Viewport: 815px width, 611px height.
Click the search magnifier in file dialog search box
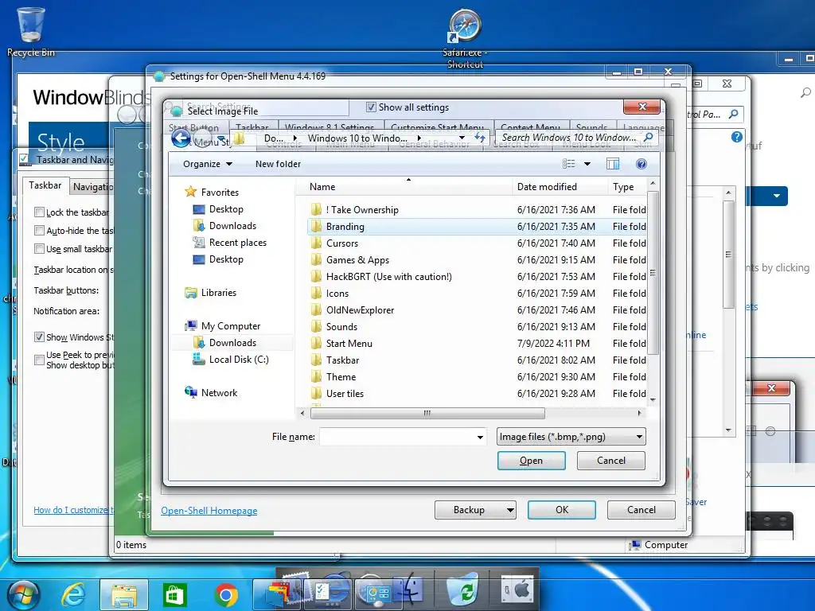tap(648, 137)
